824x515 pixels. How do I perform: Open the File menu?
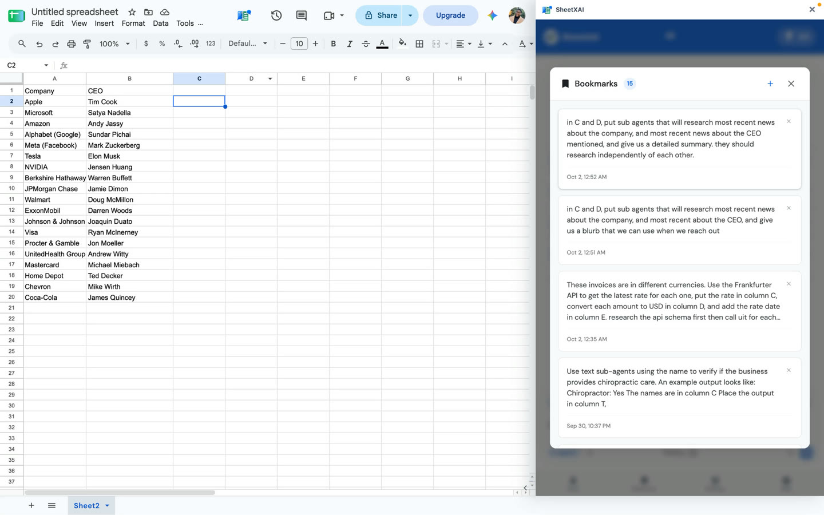[37, 23]
